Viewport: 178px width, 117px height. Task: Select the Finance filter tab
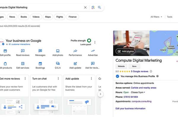(73, 17)
